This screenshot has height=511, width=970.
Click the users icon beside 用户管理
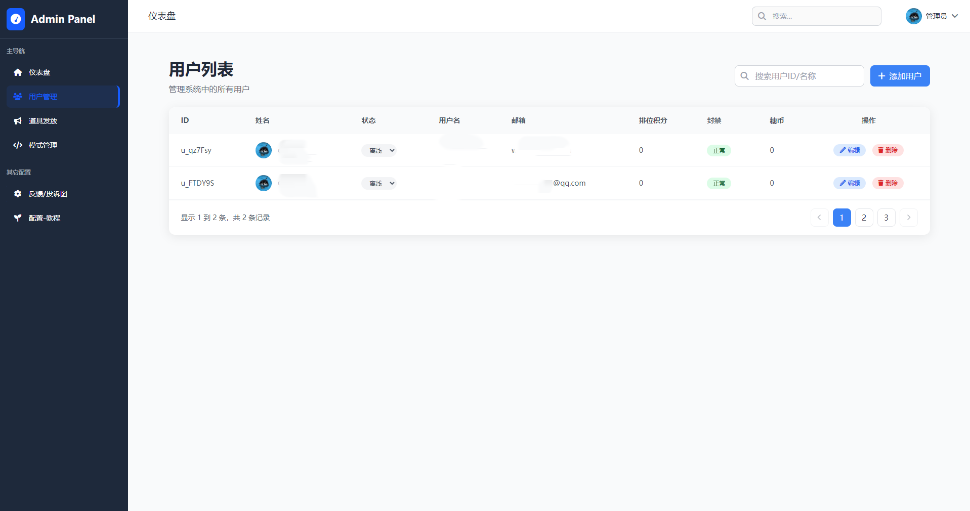coord(18,97)
